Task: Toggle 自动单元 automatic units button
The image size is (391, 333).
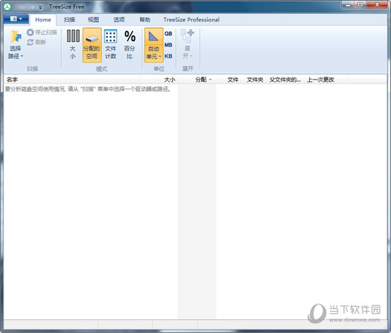Action: [x=154, y=45]
